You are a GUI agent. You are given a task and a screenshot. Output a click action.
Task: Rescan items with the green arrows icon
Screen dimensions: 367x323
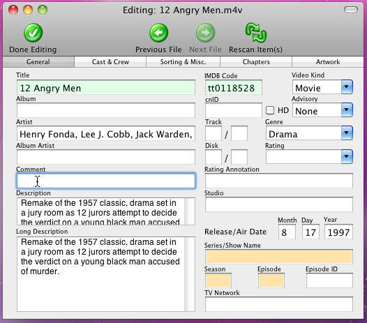[256, 33]
